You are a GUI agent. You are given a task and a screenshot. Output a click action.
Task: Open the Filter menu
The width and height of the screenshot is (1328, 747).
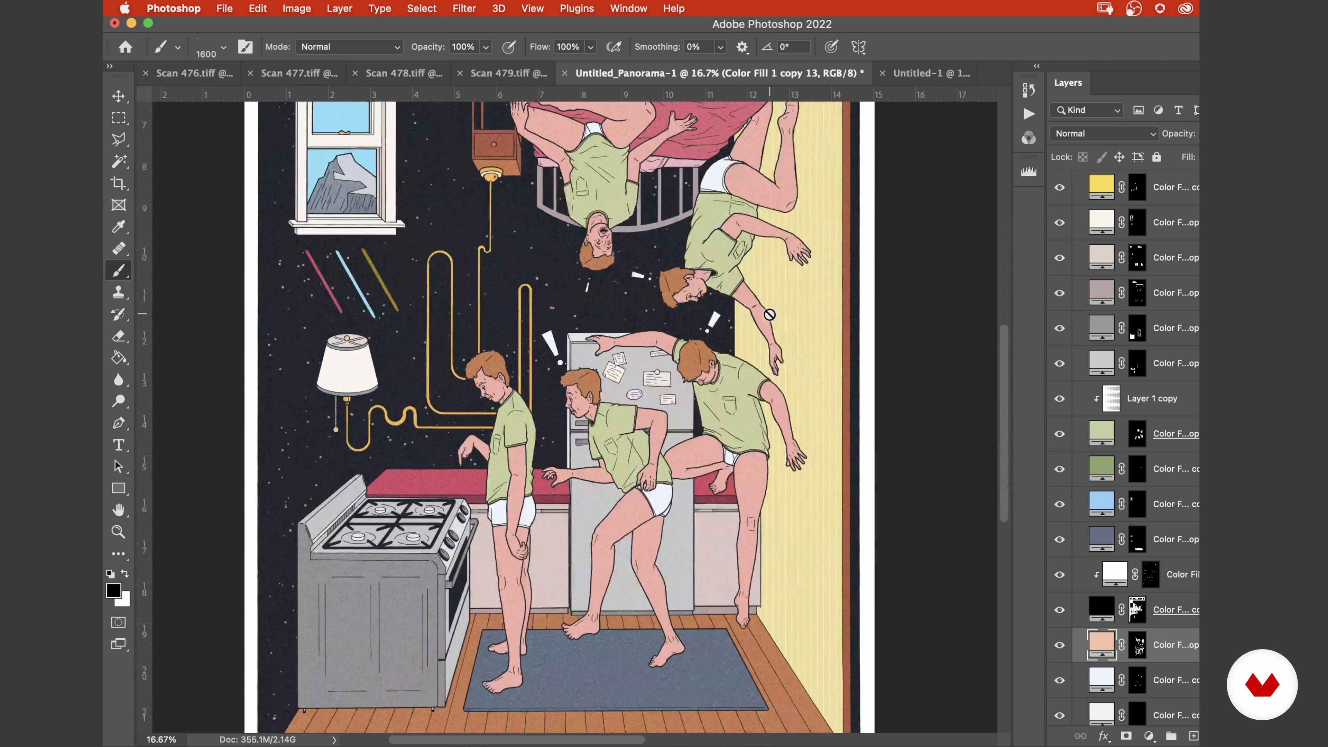click(x=463, y=8)
